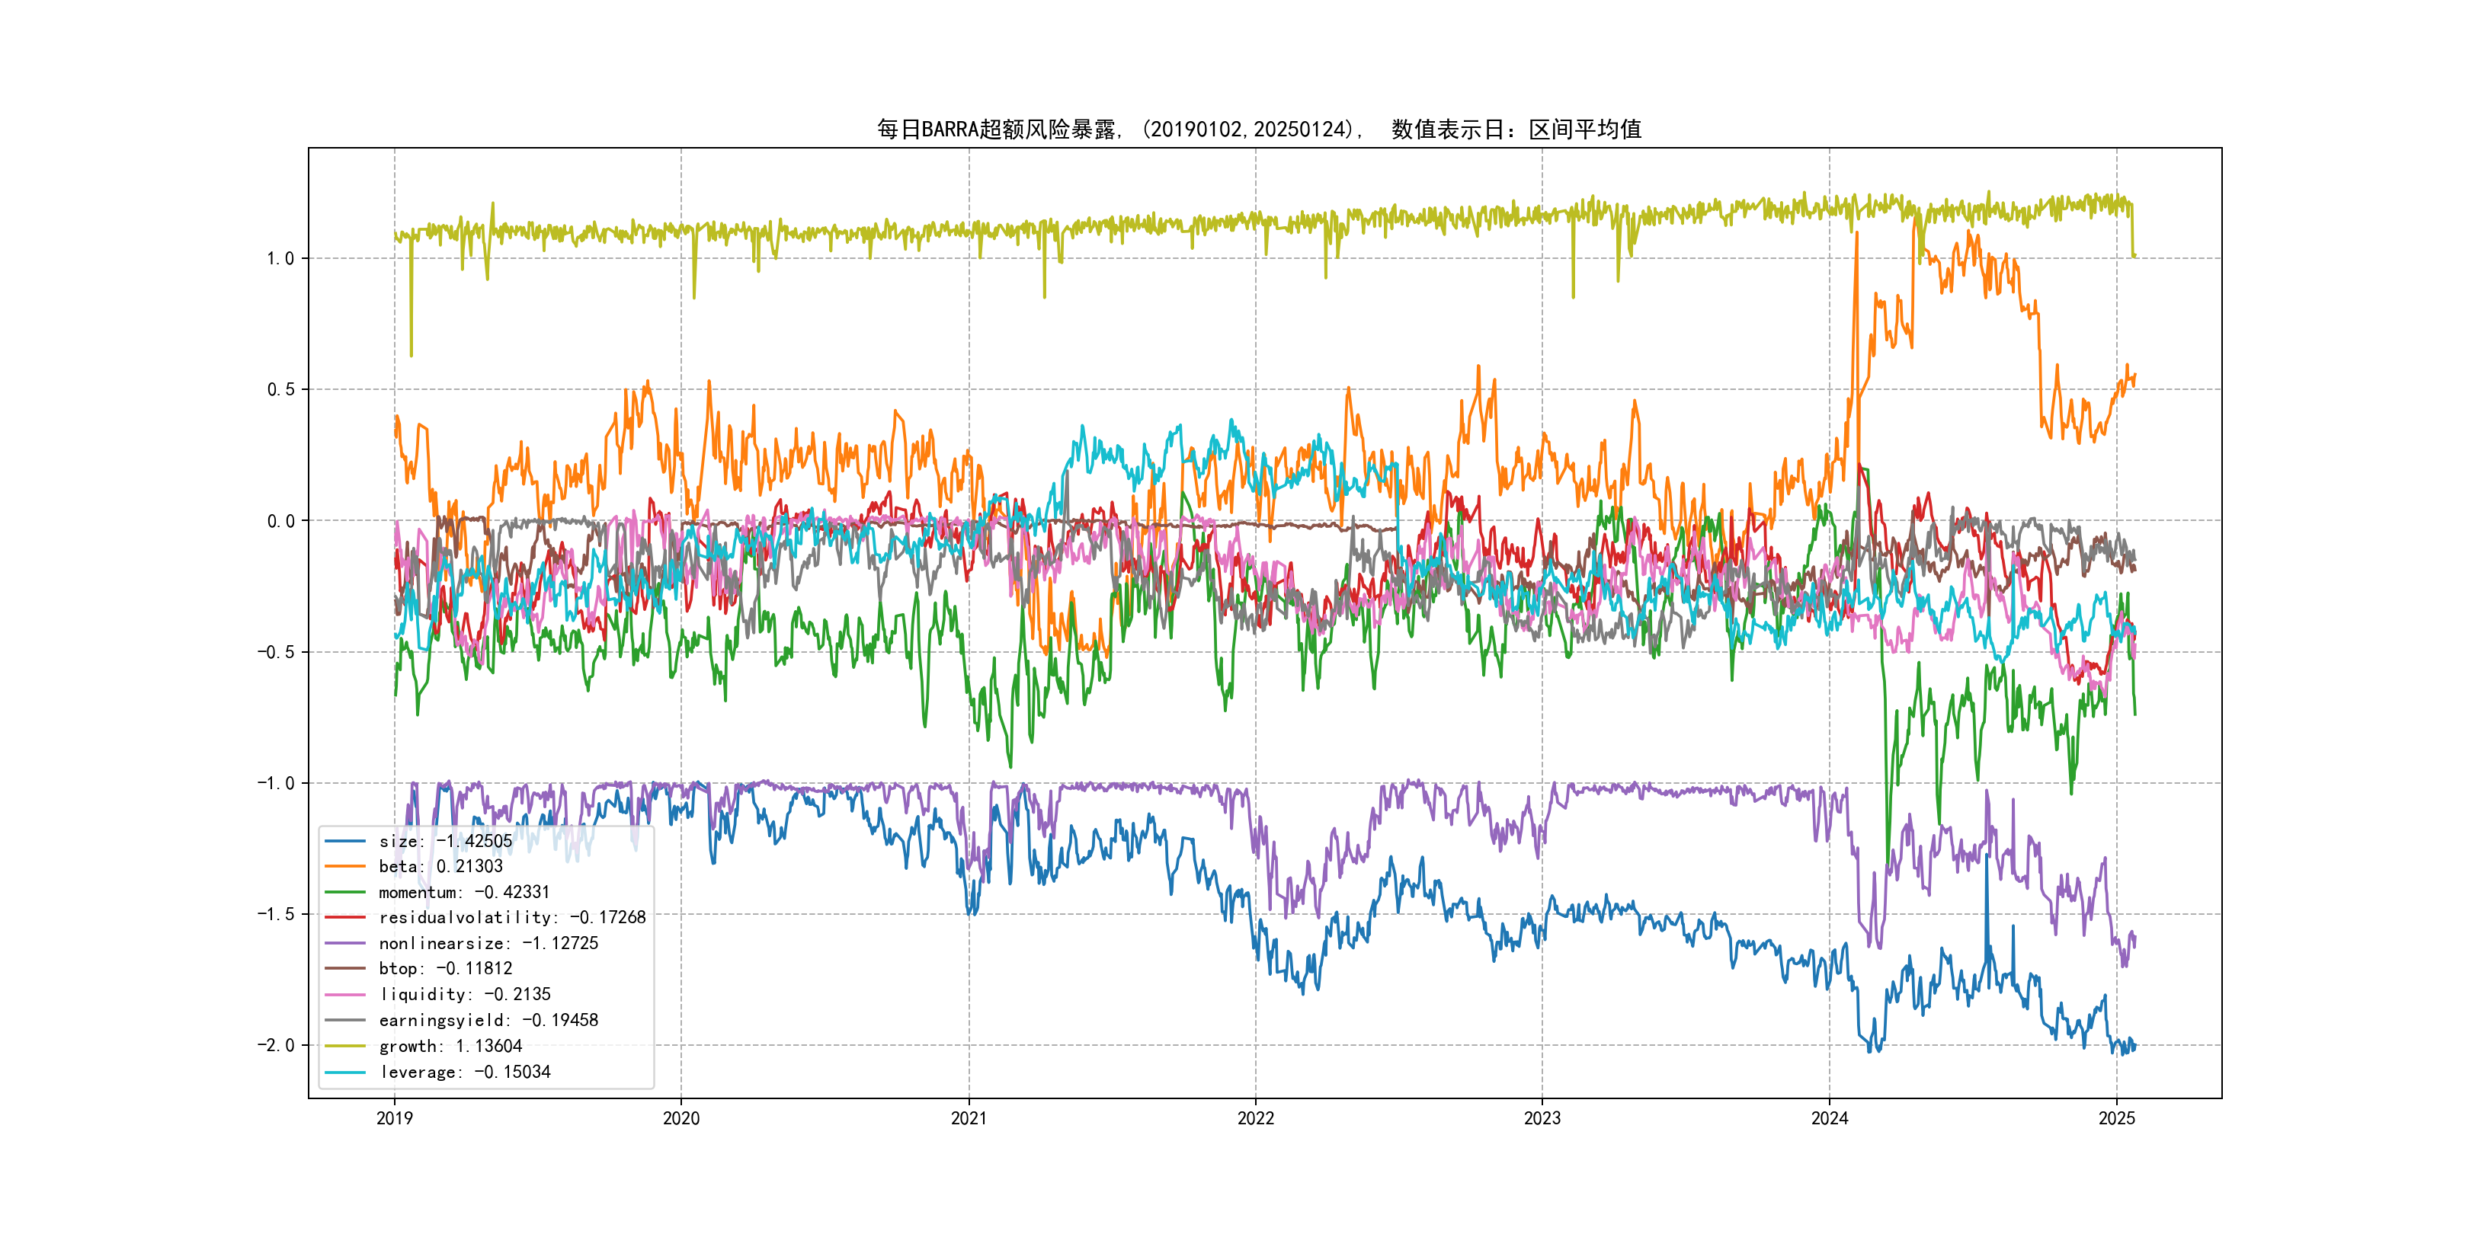Image resolution: width=2469 pixels, height=1234 pixels.
Task: Click the btop legend label
Action: pyautogui.click(x=445, y=969)
